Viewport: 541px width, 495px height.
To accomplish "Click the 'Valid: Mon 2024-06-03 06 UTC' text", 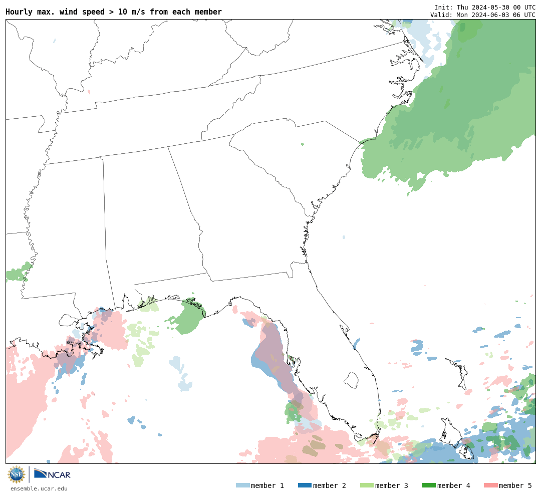I will [x=483, y=15].
